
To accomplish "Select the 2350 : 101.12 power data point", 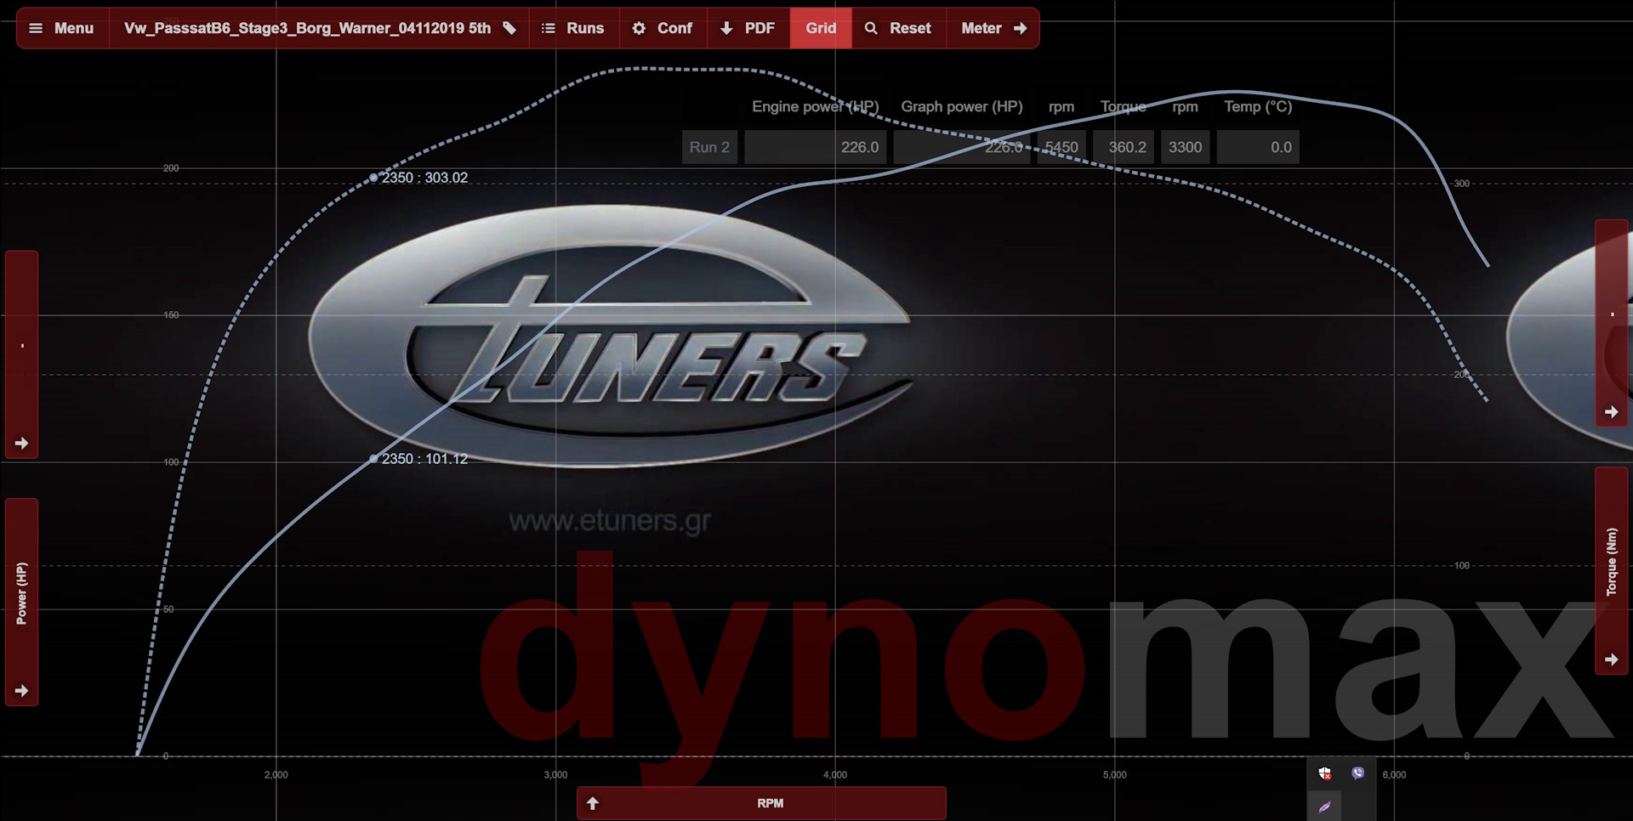I will (x=373, y=459).
